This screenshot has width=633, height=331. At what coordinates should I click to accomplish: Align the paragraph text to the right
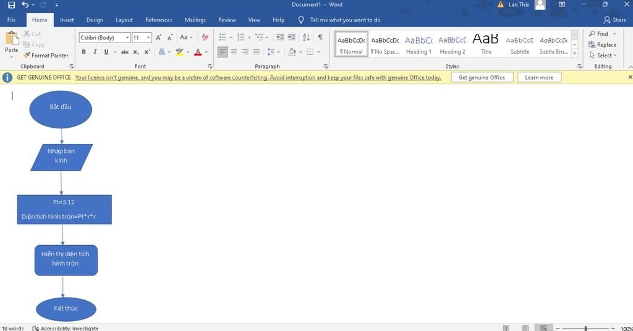click(x=245, y=52)
